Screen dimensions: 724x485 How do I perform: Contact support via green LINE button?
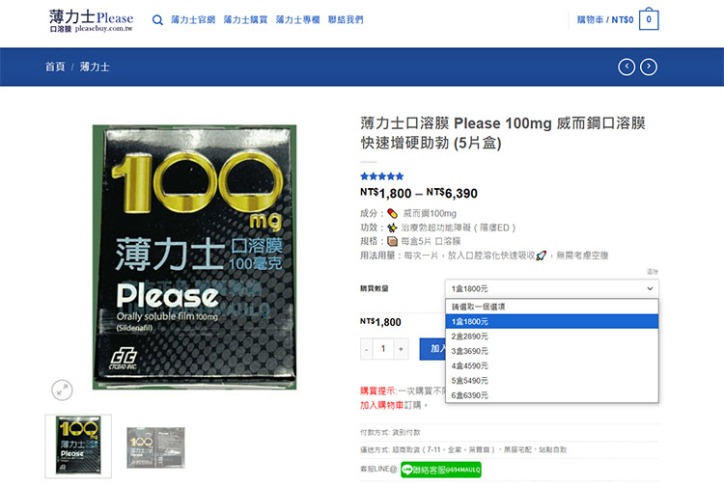[x=441, y=470]
